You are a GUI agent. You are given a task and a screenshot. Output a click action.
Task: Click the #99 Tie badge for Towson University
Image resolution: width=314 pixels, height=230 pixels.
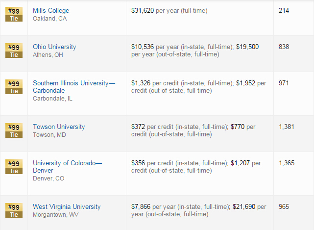tap(14, 130)
